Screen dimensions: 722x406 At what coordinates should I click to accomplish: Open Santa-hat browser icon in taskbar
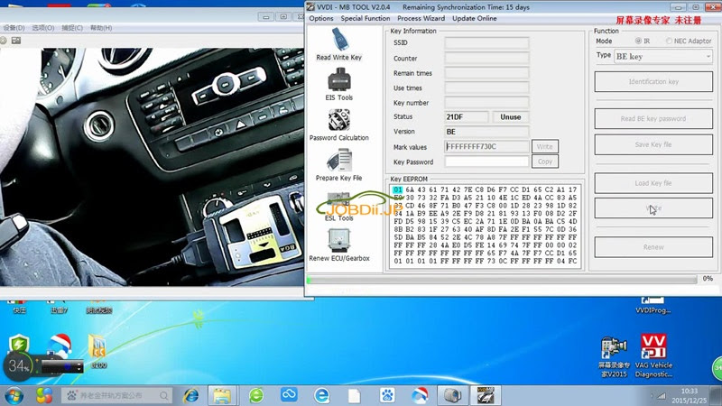420,395
